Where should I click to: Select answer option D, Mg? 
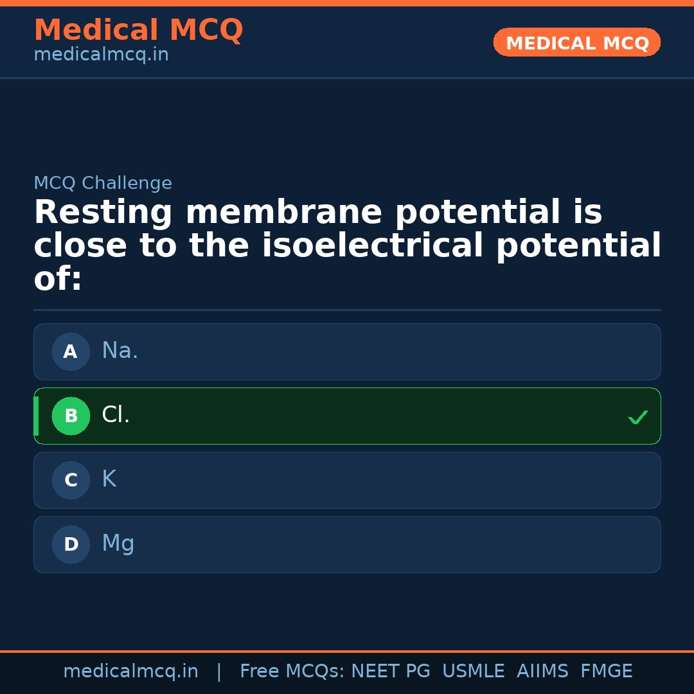[x=347, y=544]
